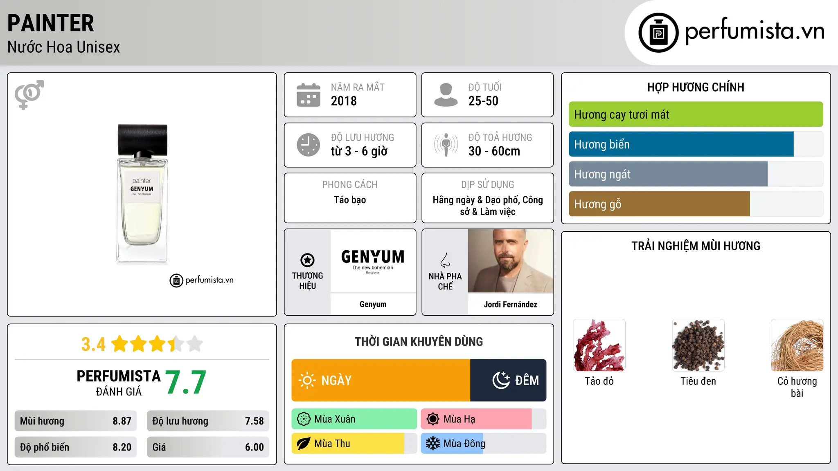Click the TRẢI NGHIỆM MÙI HƯƠNG heading
Image resolution: width=838 pixels, height=471 pixels.
point(696,246)
